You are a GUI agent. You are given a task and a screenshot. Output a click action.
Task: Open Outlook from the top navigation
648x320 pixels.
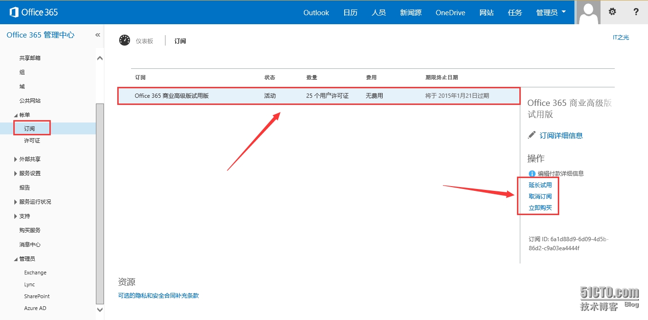[x=316, y=12]
